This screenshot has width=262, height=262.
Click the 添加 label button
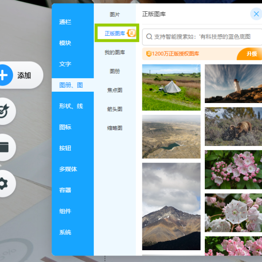(24, 76)
